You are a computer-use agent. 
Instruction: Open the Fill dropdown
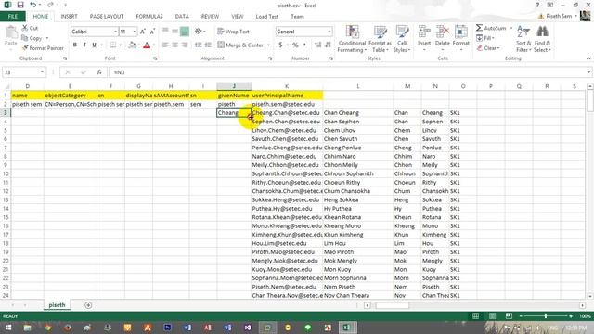coord(485,38)
